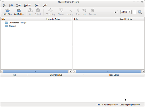
Task: Click right pane scroll-right arrow
Action: [143, 72]
